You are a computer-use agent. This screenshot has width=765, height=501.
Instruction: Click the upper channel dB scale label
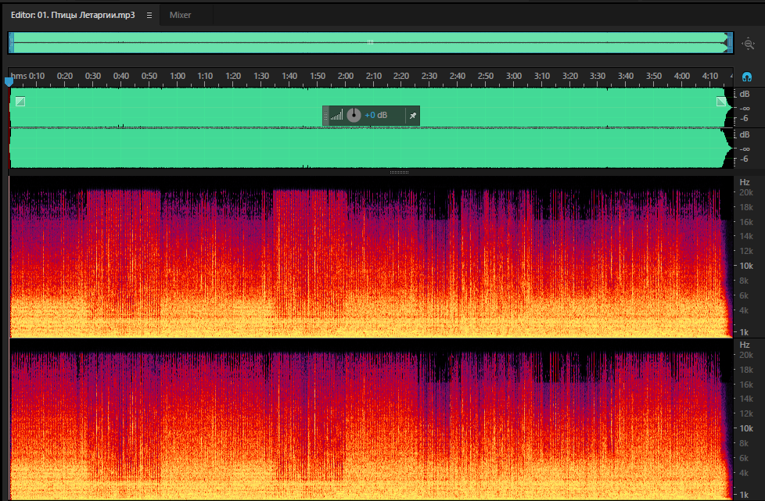[745, 94]
